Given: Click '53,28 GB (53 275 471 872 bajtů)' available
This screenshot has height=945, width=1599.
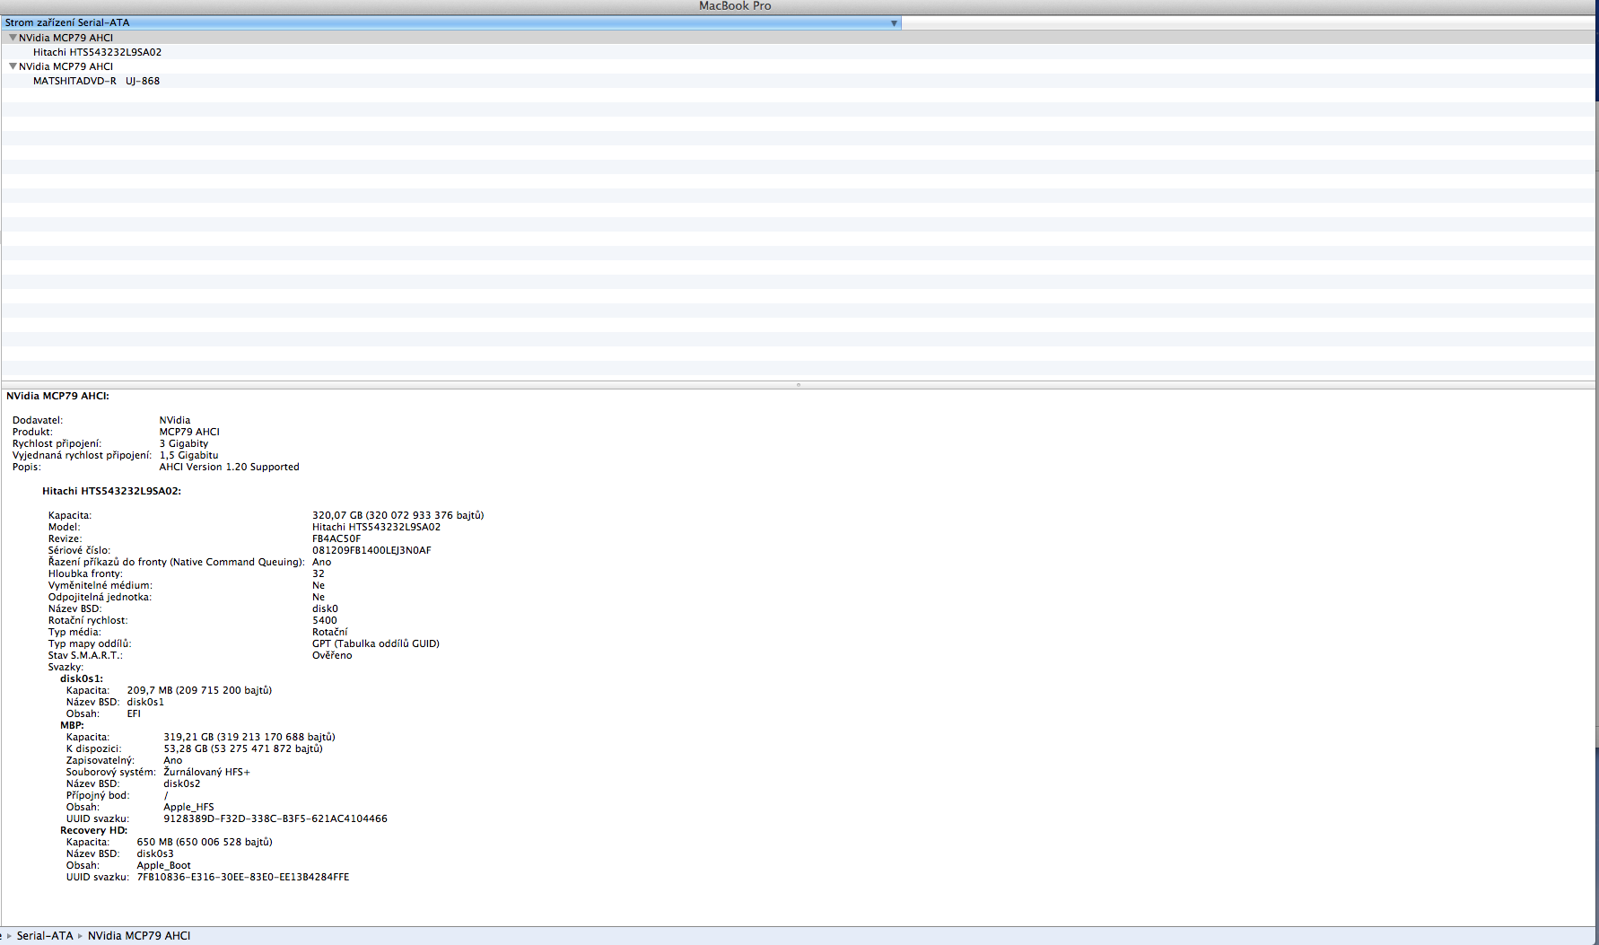Looking at the screenshot, I should [x=242, y=748].
